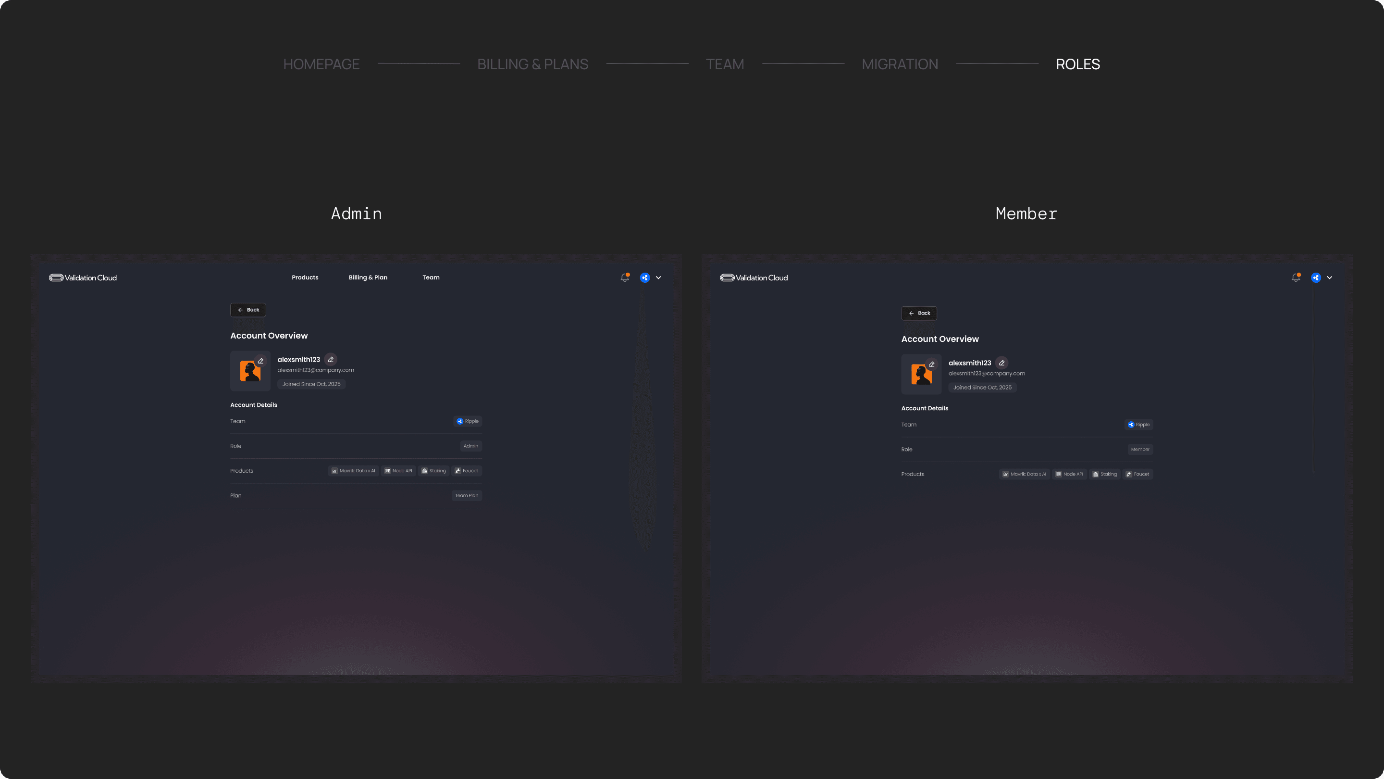Edit profile photo pencil in Member panel
The height and width of the screenshot is (779, 1384).
click(x=932, y=364)
